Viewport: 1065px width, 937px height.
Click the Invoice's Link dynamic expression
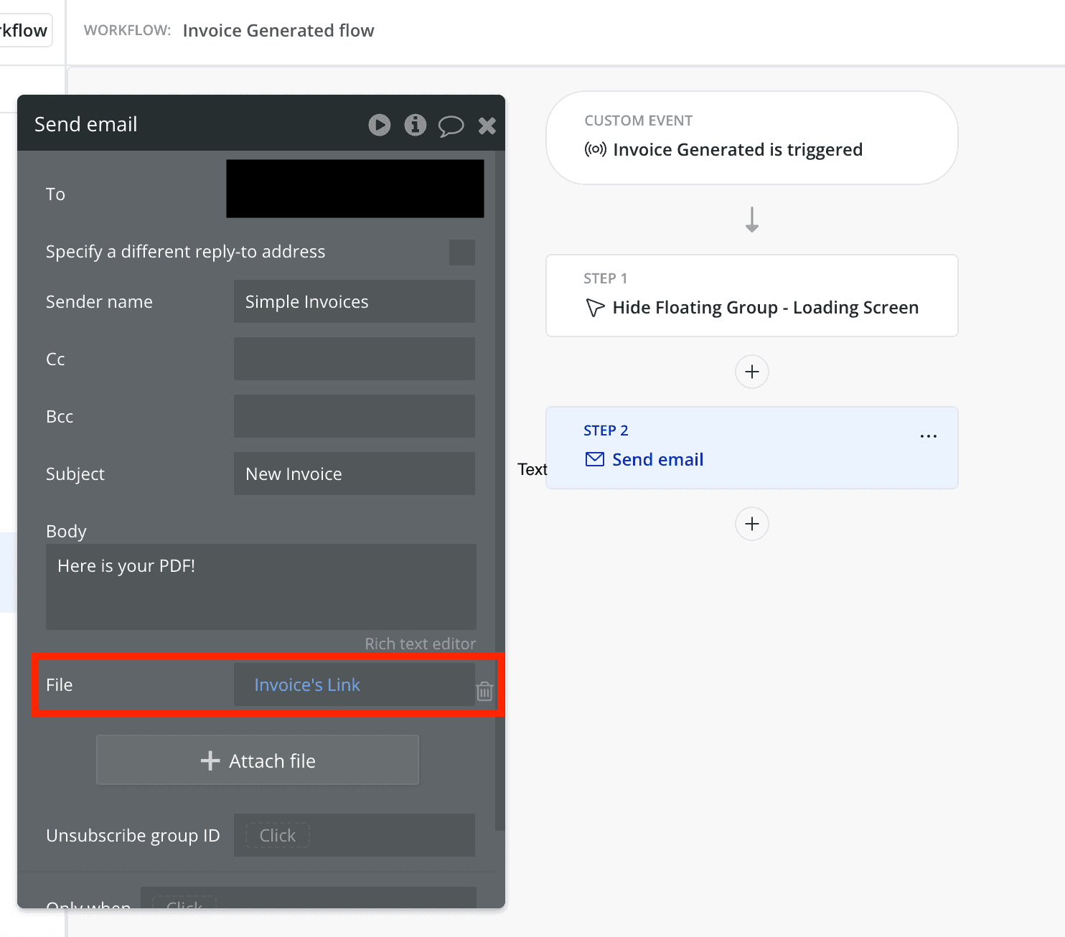tap(307, 685)
